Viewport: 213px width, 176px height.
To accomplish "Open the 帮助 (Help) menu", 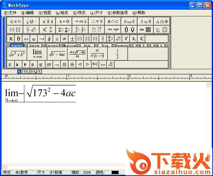I will 139,13.
